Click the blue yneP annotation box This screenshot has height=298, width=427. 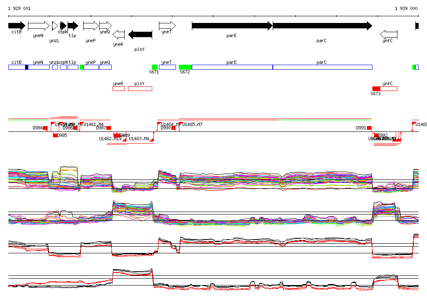[91, 67]
